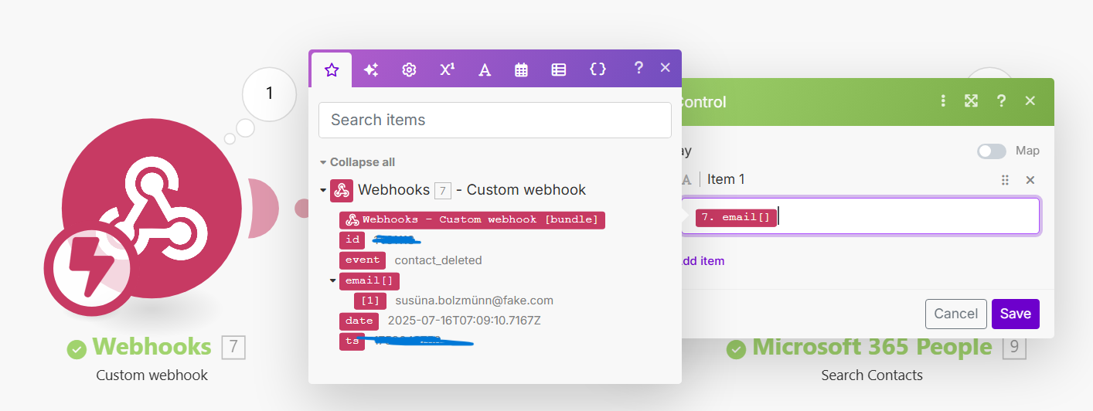
Task: Toggle the Map switch in module dialog
Action: 992,151
